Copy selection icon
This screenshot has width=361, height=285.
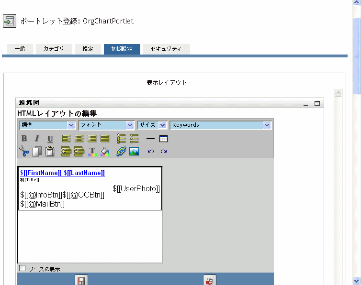coord(37,152)
